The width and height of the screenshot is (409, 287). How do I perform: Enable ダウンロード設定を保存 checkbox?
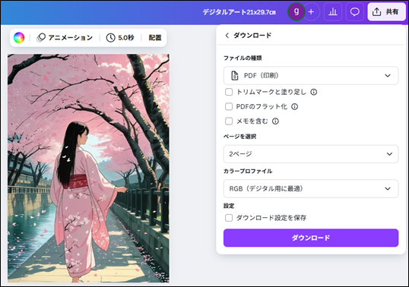(229, 218)
